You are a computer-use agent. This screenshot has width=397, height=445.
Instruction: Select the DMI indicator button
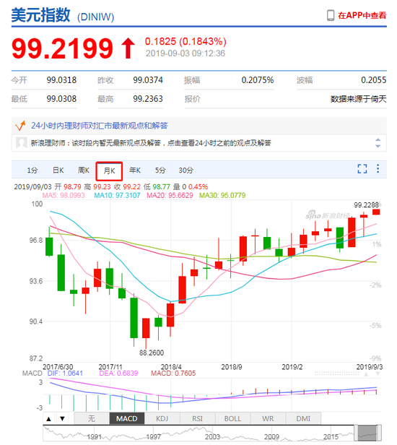[303, 418]
